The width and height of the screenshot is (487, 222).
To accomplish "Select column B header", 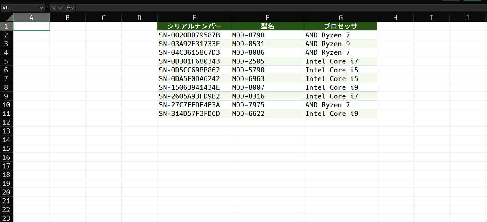I will (67, 17).
